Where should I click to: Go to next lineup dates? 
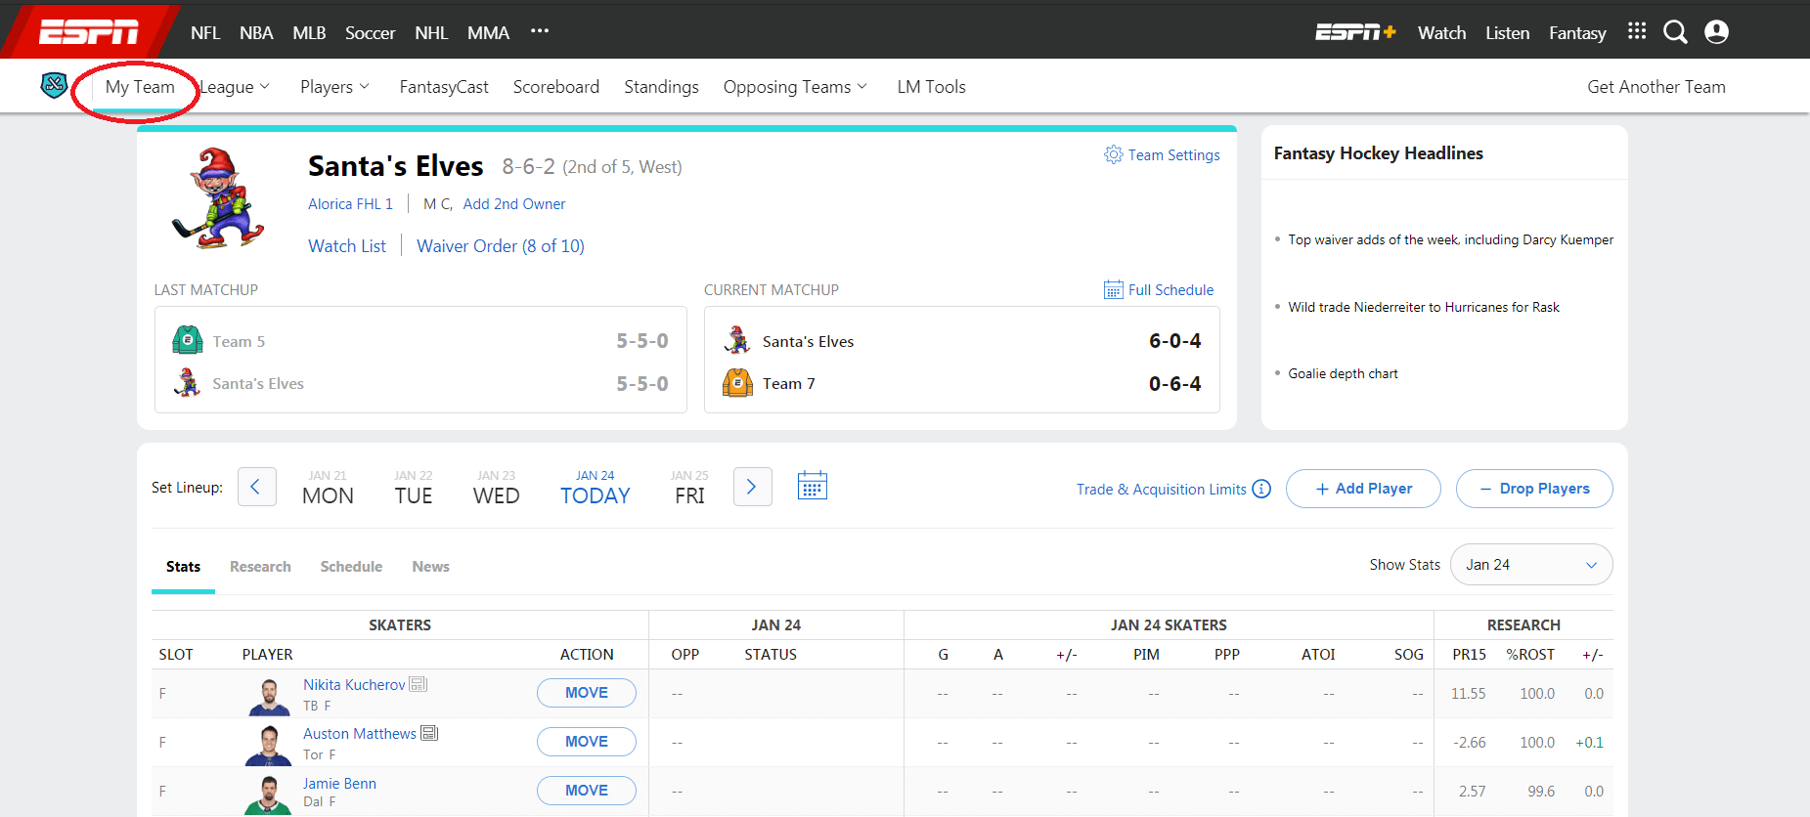coord(752,487)
